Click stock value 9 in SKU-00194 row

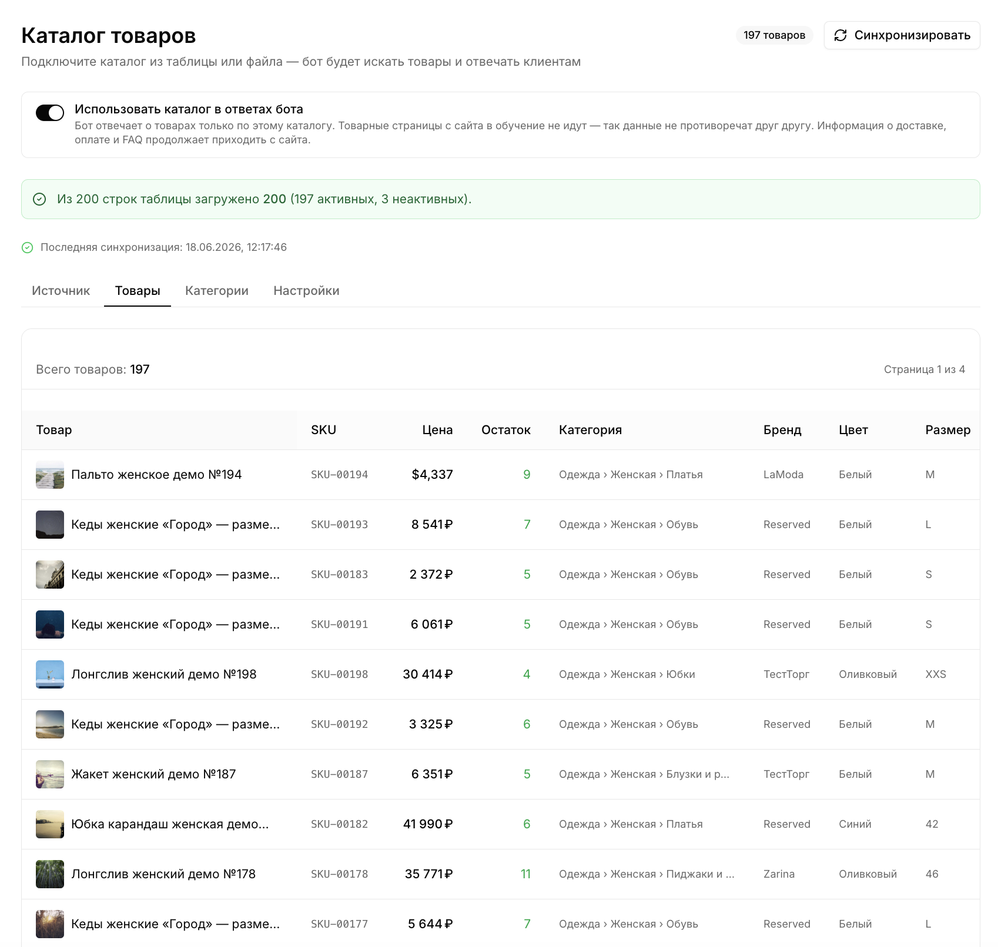pyautogui.click(x=527, y=475)
